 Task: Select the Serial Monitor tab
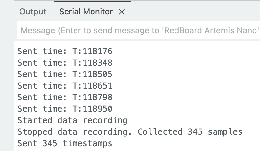[x=86, y=12]
